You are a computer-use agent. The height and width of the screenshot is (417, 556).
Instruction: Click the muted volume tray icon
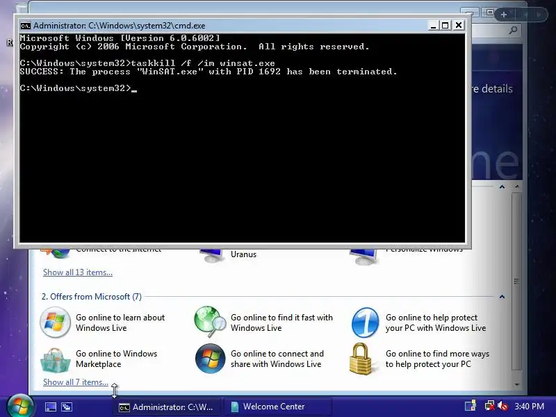point(502,407)
